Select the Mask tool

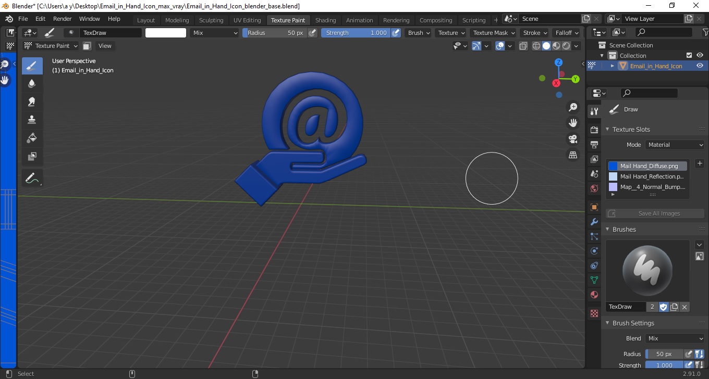click(32, 156)
